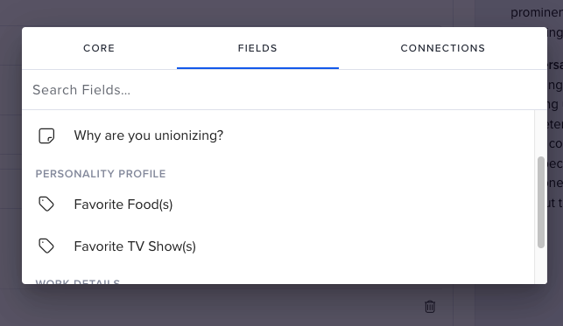Click the scrollbar track above the thumb

541,133
